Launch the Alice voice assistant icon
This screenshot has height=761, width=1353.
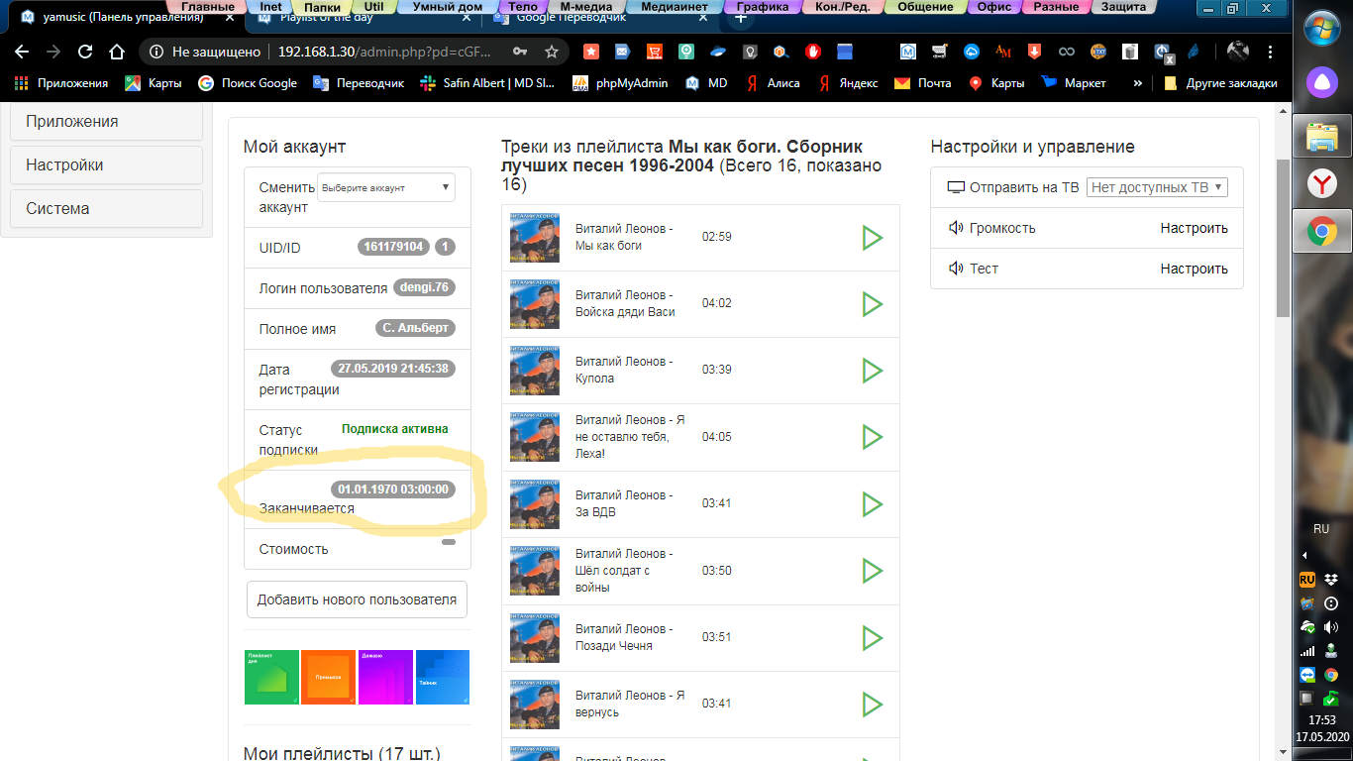pyautogui.click(x=1322, y=80)
